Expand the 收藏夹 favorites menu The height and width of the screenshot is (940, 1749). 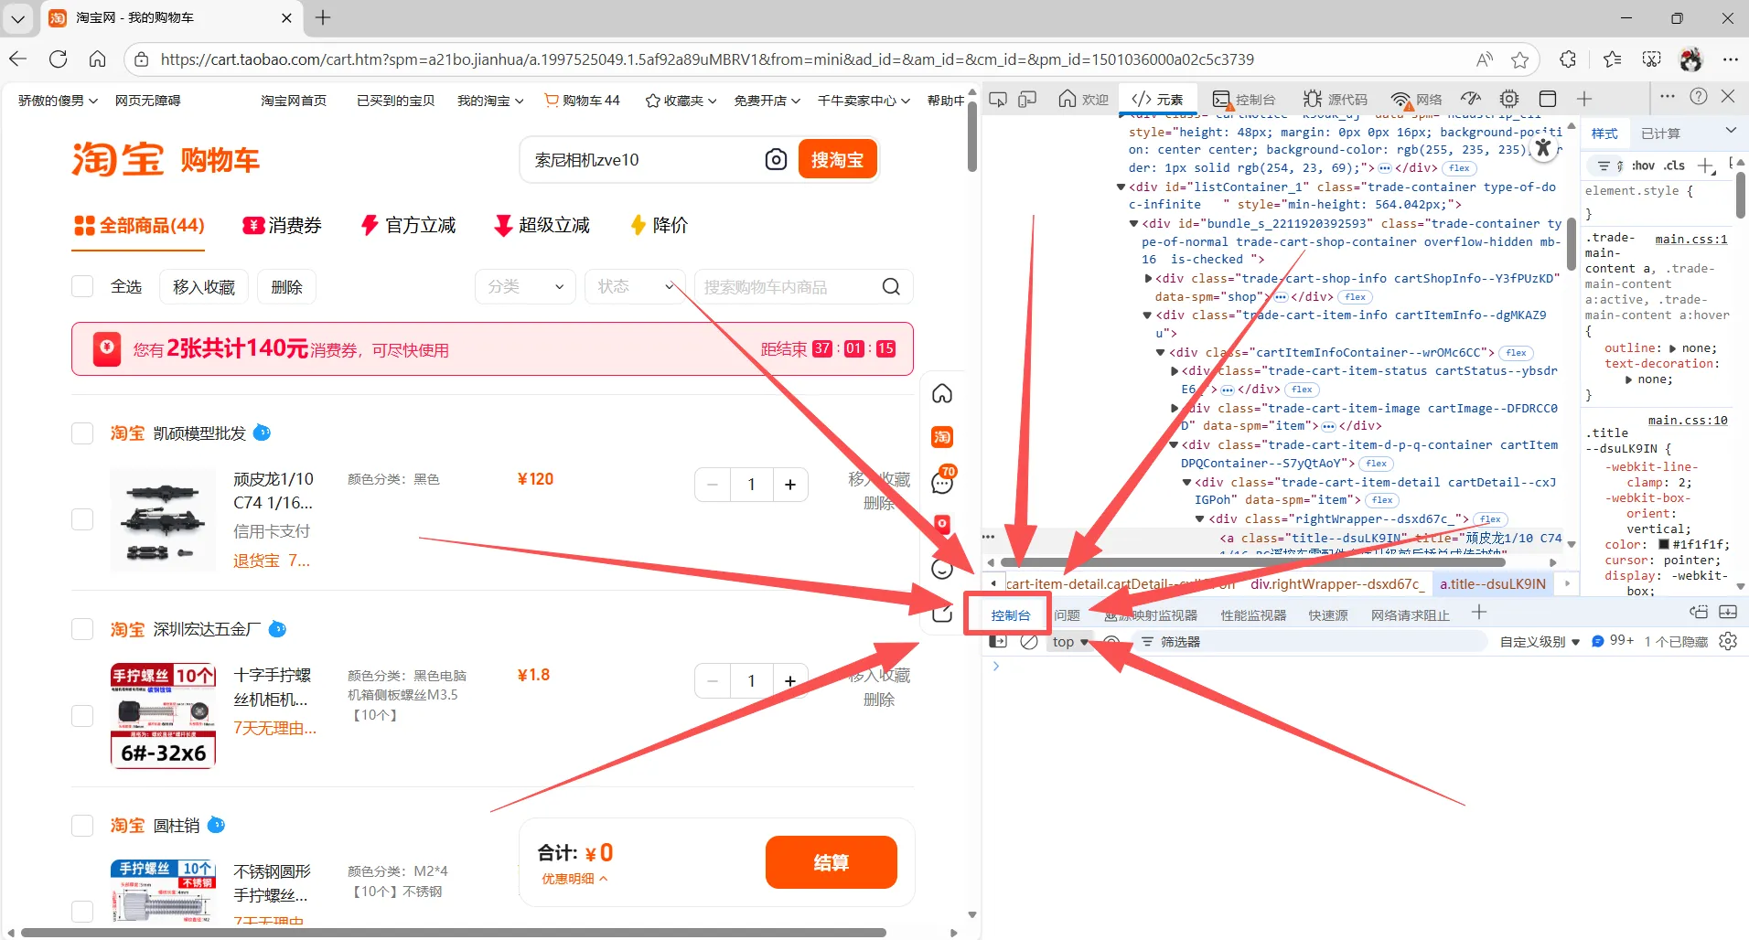point(681,101)
